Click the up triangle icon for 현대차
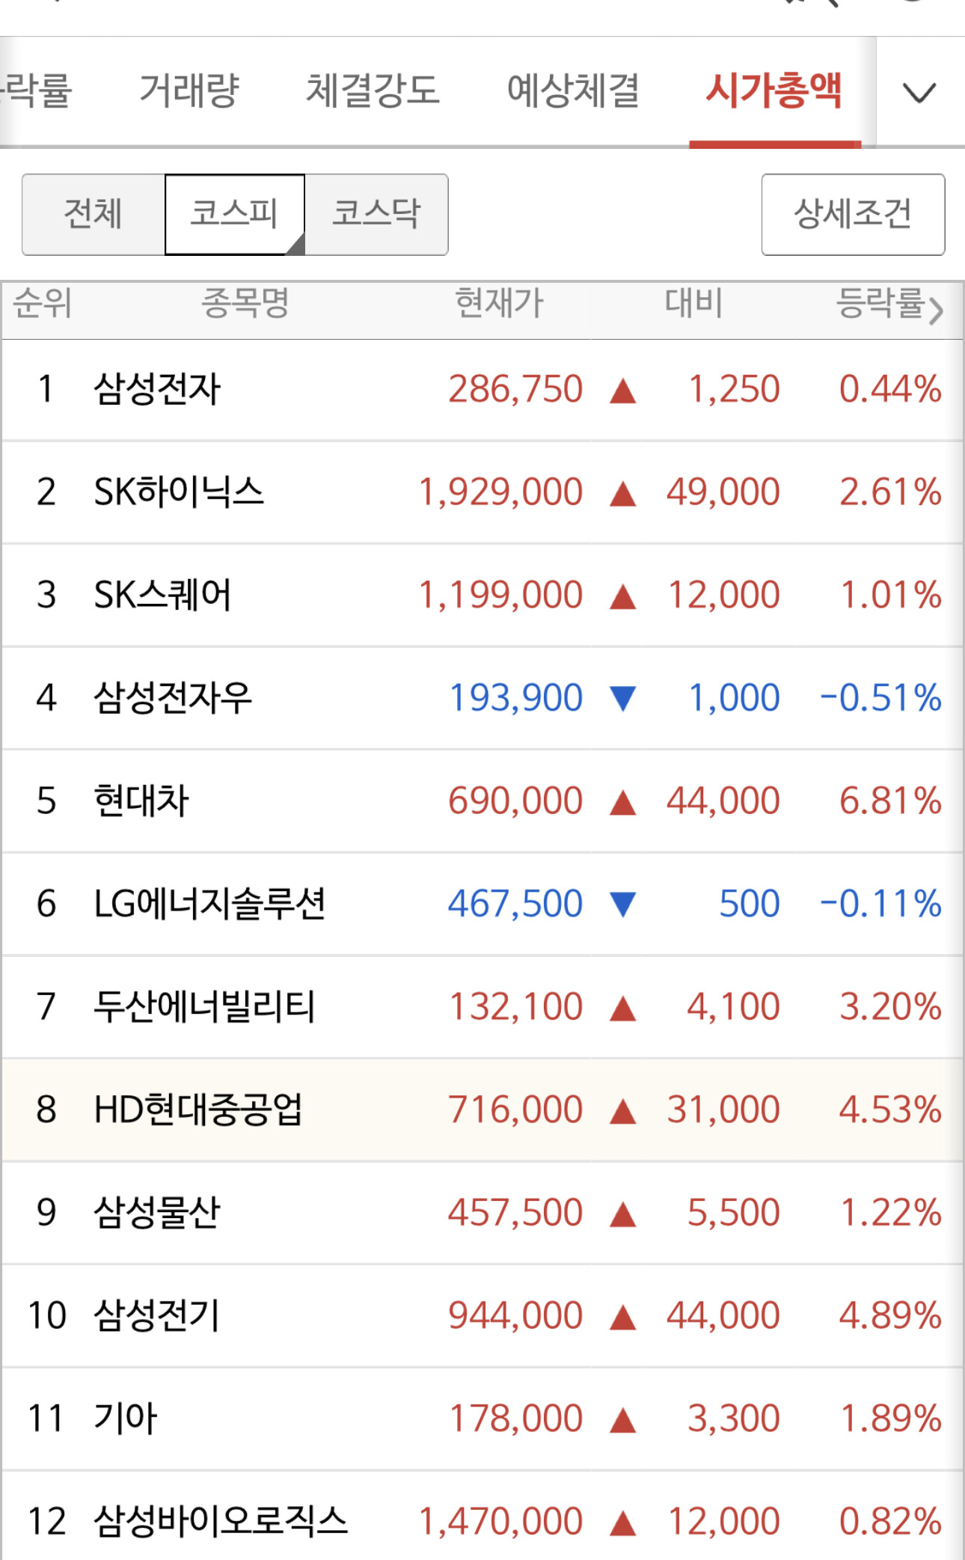 [x=622, y=802]
